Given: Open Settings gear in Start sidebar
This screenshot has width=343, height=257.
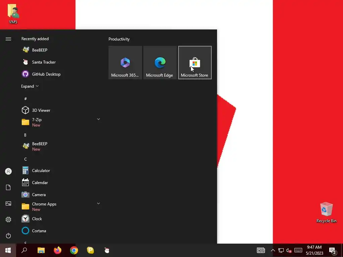Looking at the screenshot, I should tap(8, 220).
